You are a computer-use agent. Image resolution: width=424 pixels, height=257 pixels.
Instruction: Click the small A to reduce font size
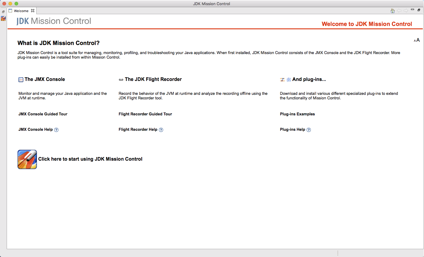tap(415, 41)
